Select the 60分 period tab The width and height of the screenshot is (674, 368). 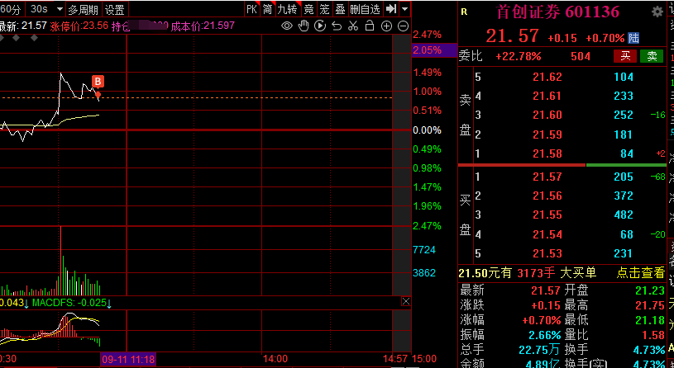click(x=12, y=8)
